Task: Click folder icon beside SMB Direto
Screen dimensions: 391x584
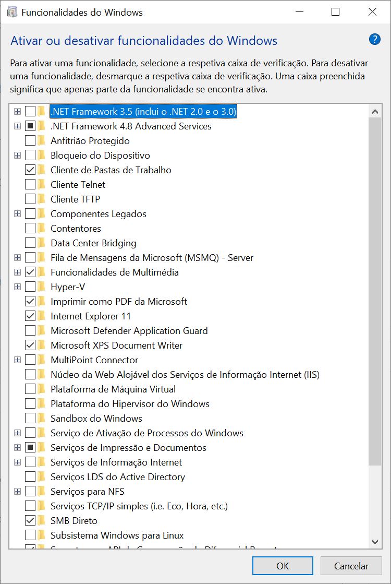Action: pos(41,521)
